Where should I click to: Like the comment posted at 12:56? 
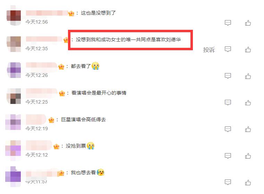click(x=248, y=23)
